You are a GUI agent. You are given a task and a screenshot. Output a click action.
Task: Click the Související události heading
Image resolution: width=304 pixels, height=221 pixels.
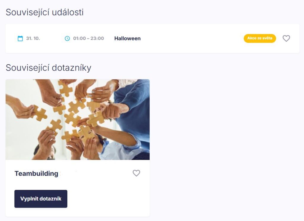point(45,12)
